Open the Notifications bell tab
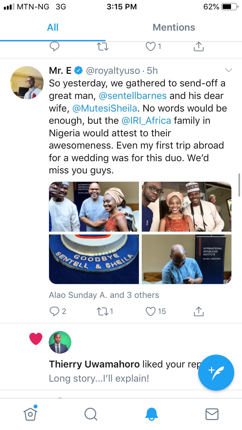Image resolution: width=242 pixels, height=430 pixels. pos(151,414)
